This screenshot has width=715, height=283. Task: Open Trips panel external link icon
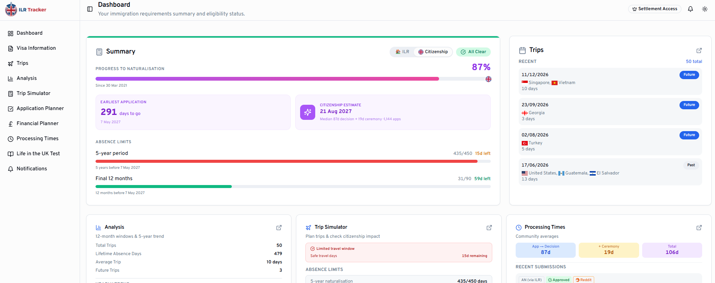click(x=699, y=50)
